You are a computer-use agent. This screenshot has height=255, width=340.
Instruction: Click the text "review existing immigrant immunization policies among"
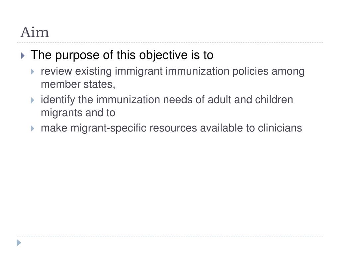pyautogui.click(x=173, y=72)
